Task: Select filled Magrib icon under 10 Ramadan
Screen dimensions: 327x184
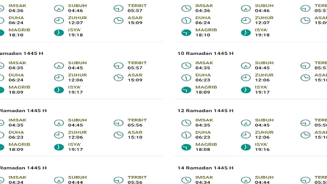Action: pyautogui.click(x=186, y=90)
